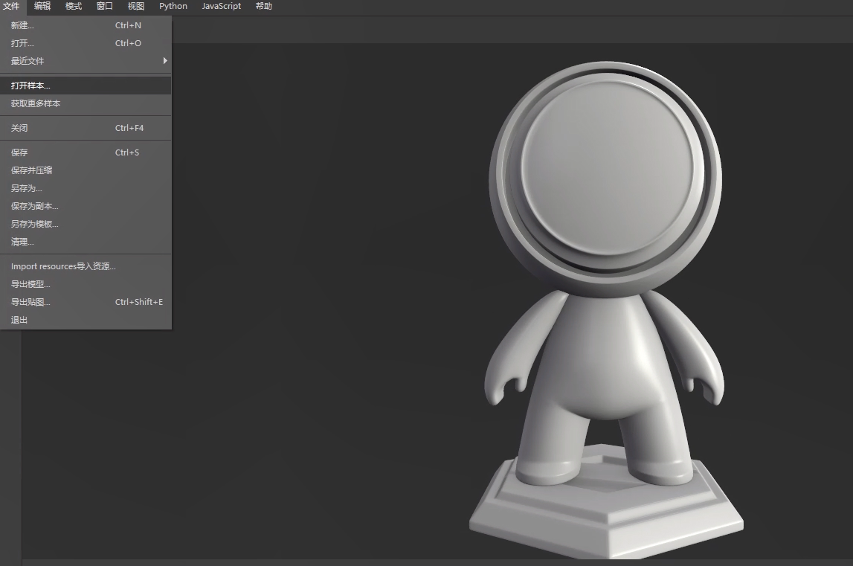Choose 关闭 to close the project
Image resolution: width=853 pixels, height=566 pixels.
[19, 128]
